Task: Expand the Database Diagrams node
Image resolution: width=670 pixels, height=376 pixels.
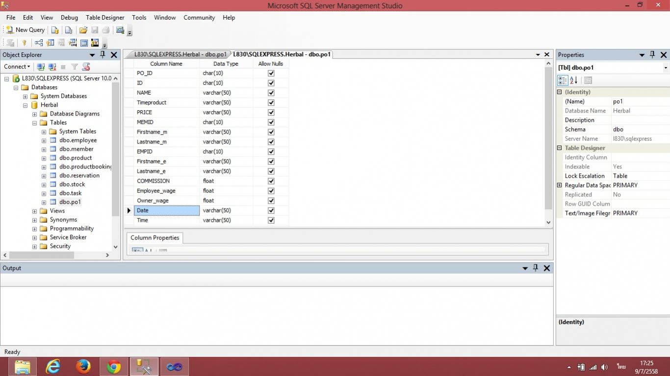Action: [x=34, y=114]
